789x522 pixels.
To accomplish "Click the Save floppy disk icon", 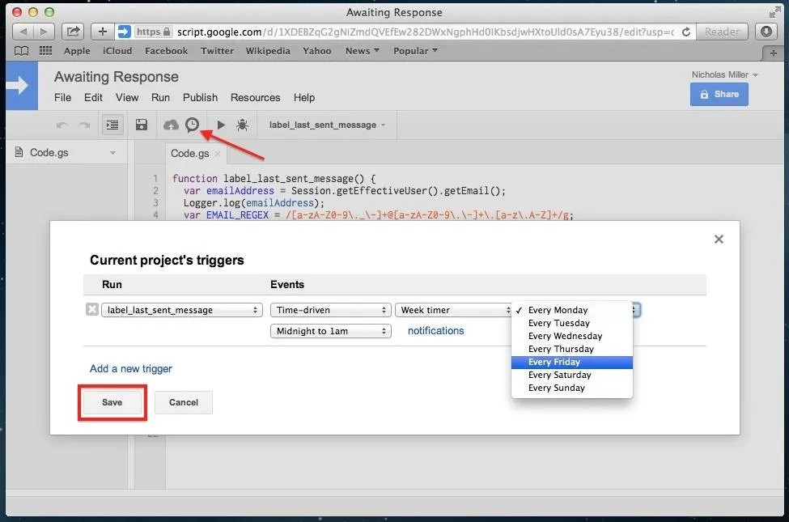I will click(x=142, y=125).
